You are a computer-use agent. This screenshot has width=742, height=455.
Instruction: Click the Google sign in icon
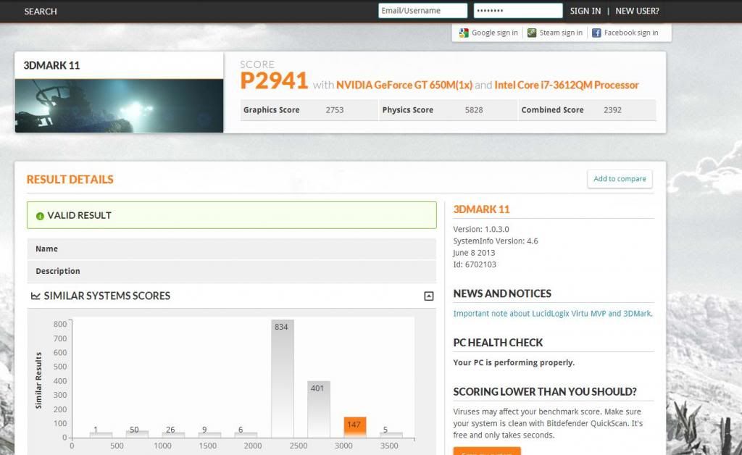coord(464,33)
